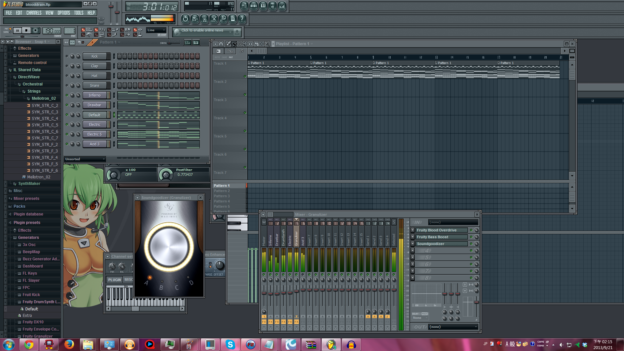Open the FILE menu
The image size is (624, 351).
(9, 13)
